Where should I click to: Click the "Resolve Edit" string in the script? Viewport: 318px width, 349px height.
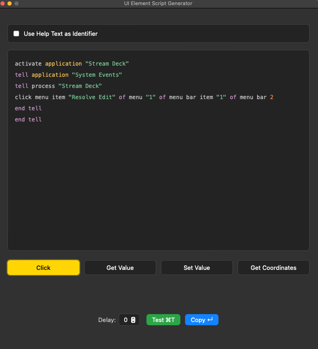click(92, 97)
